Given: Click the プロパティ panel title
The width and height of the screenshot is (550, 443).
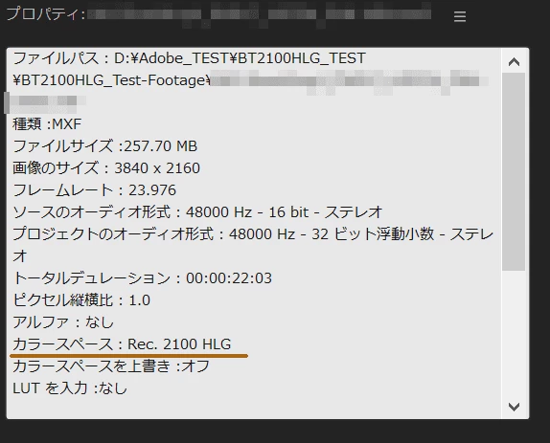Looking at the screenshot, I should pyautogui.click(x=46, y=14).
